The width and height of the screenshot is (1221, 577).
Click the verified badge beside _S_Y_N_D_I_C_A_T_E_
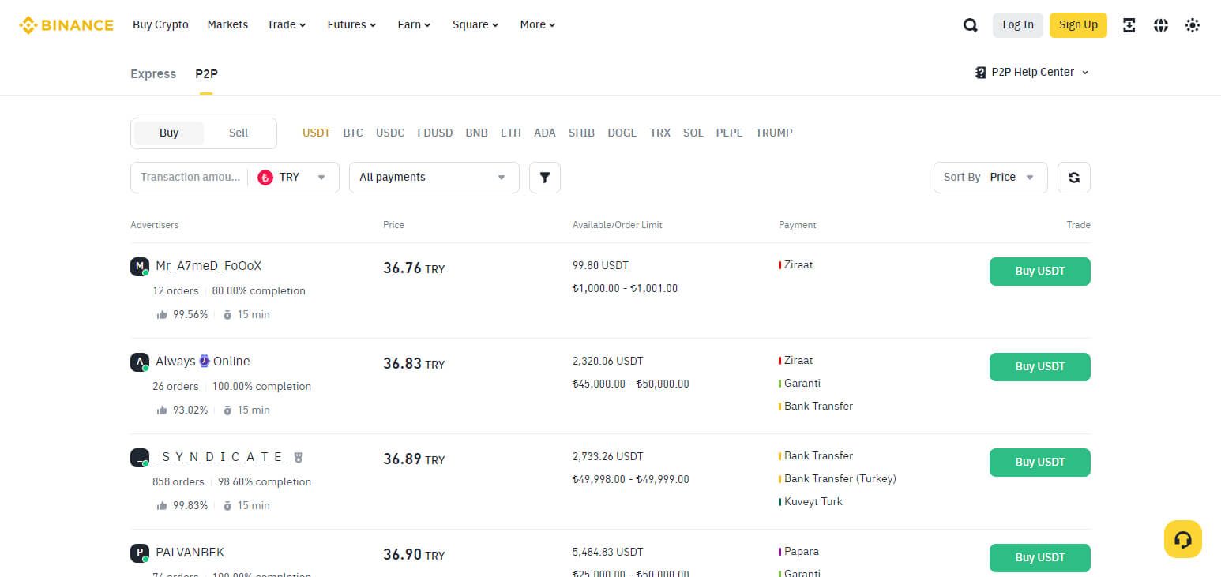coord(298,457)
